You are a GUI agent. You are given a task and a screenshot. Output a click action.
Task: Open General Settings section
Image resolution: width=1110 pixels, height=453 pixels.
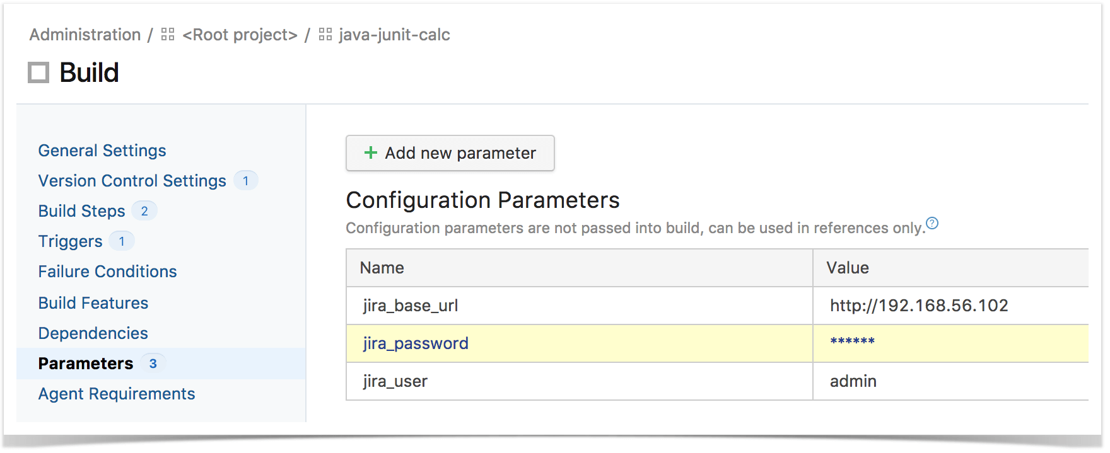(102, 151)
